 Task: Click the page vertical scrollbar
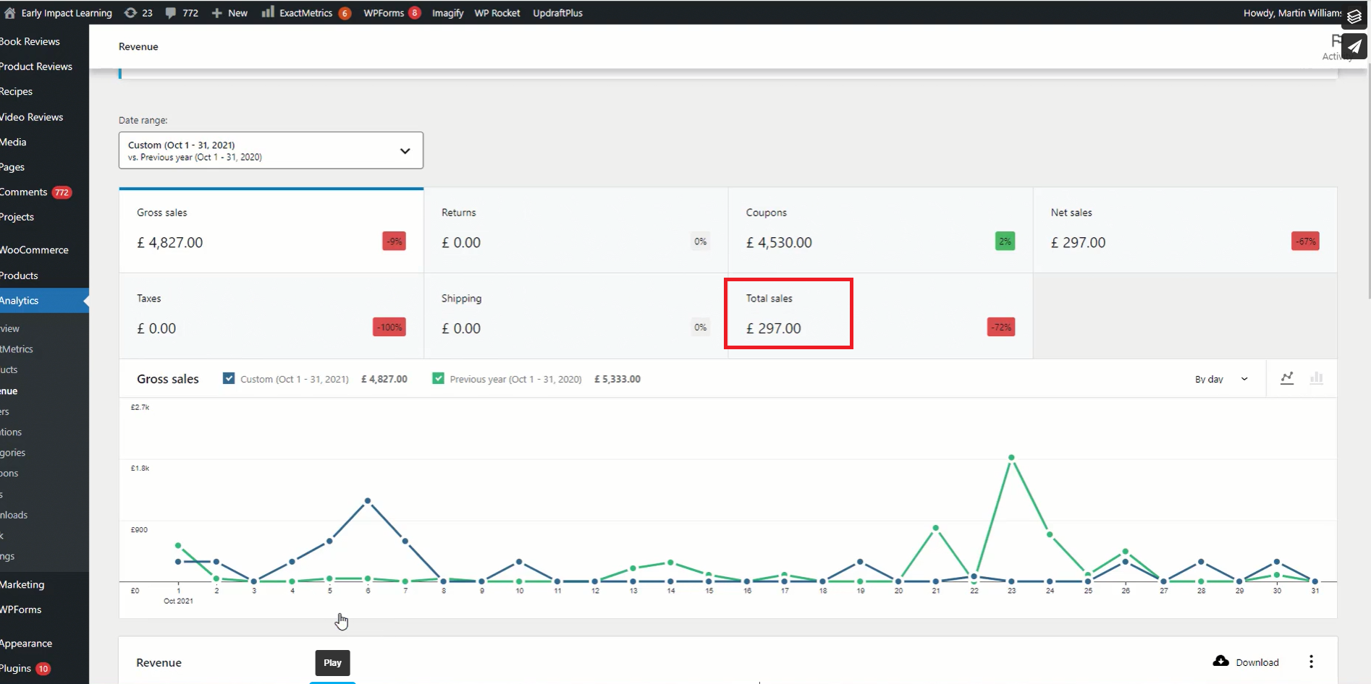pyautogui.click(x=1367, y=181)
